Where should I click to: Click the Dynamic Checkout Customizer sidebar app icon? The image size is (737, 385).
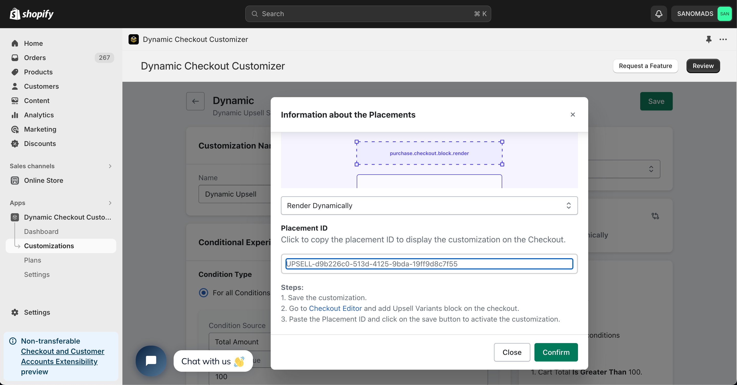coord(15,217)
